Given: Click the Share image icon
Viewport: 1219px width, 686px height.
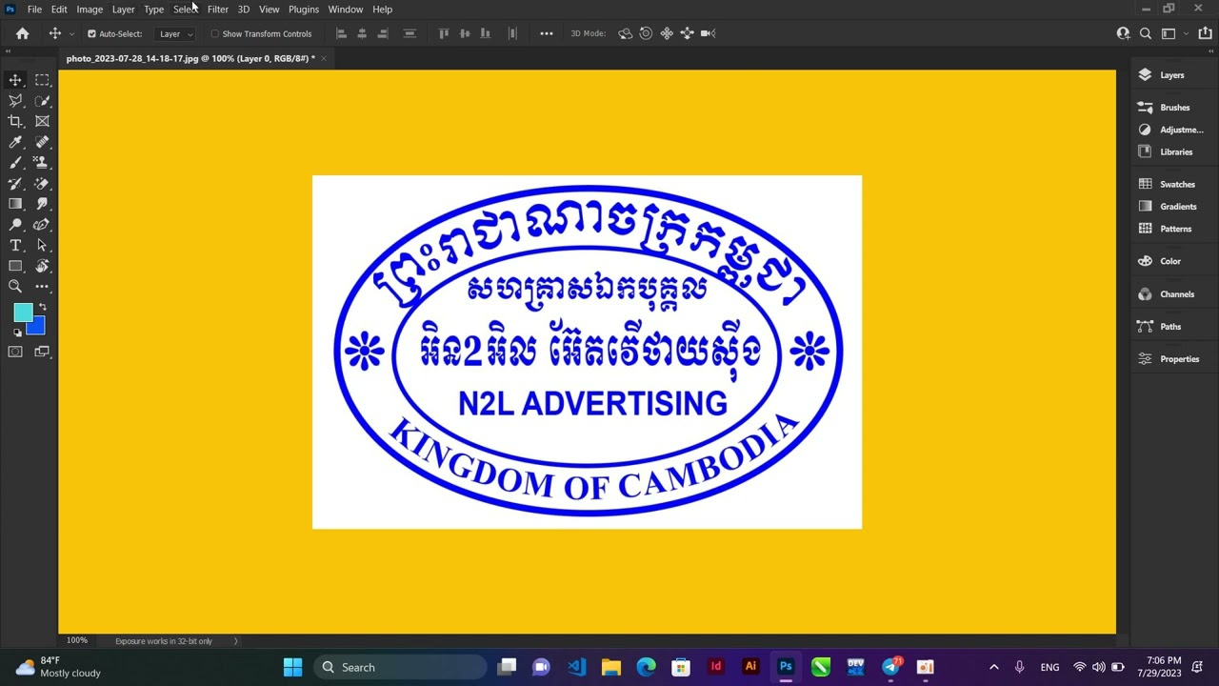Looking at the screenshot, I should click(x=1206, y=33).
